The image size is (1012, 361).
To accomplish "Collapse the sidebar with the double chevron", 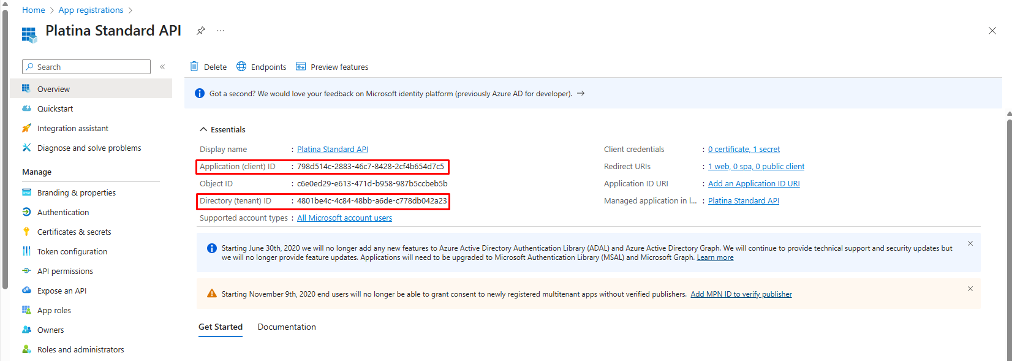I will click(162, 67).
